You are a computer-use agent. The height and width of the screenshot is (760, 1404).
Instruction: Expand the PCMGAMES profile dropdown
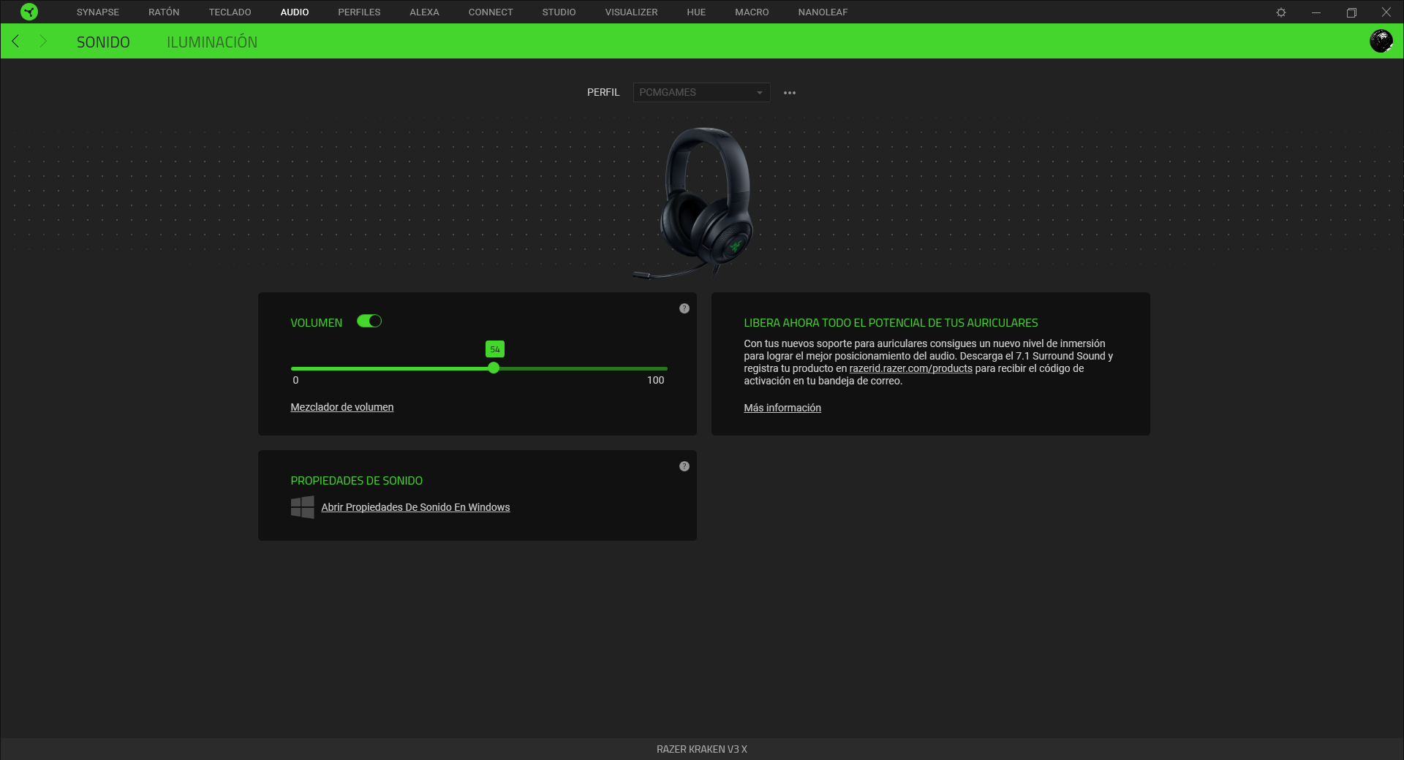pos(701,92)
